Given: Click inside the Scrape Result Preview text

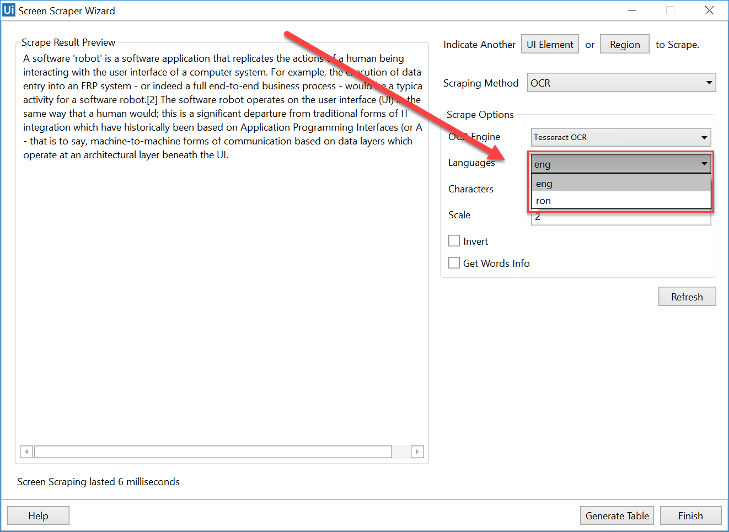Looking at the screenshot, I should [x=222, y=106].
